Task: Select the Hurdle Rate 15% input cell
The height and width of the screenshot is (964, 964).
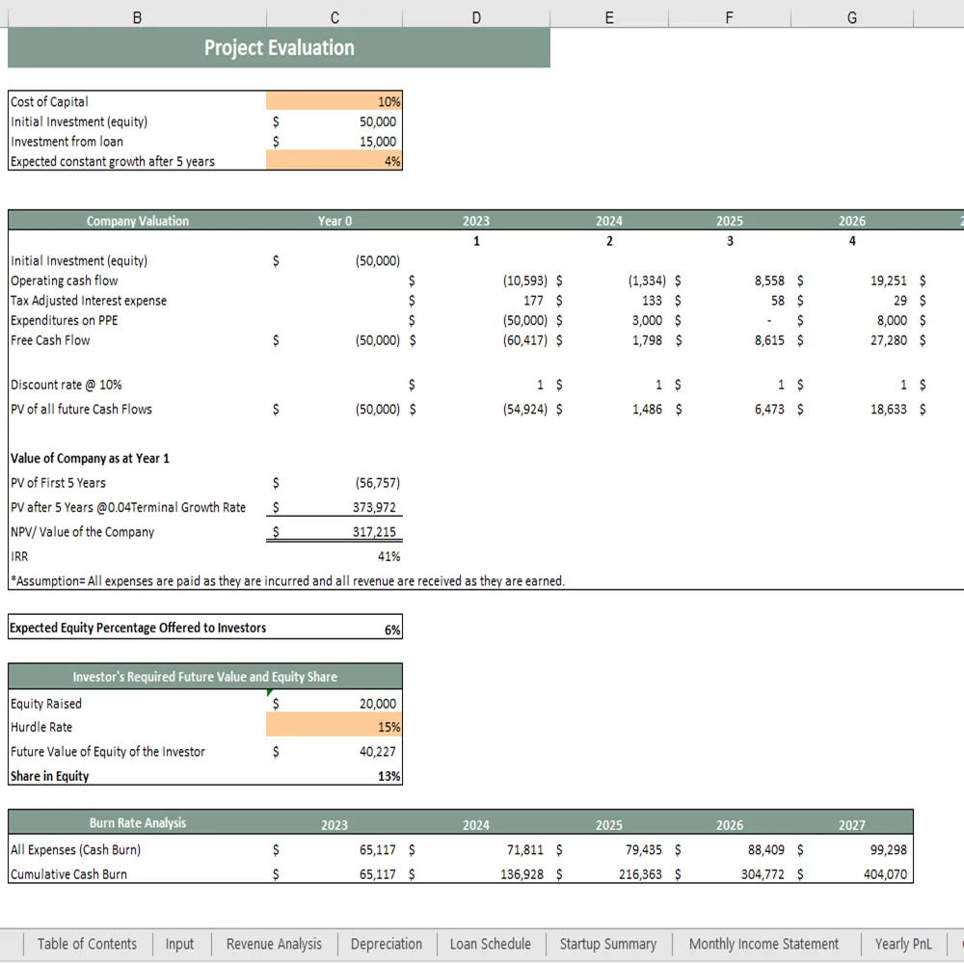Action: point(334,727)
